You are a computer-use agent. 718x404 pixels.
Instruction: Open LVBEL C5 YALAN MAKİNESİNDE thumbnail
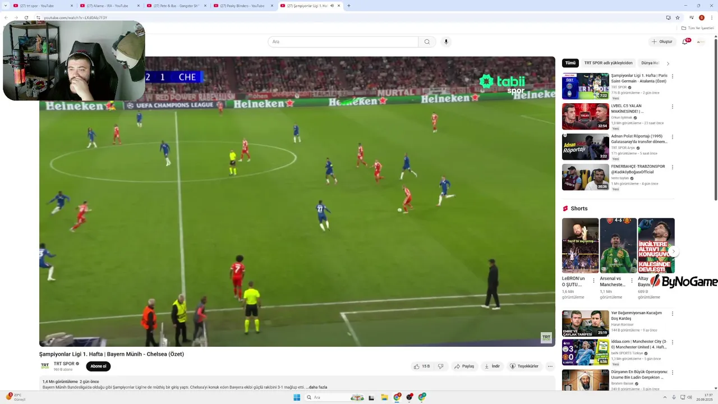(586, 116)
